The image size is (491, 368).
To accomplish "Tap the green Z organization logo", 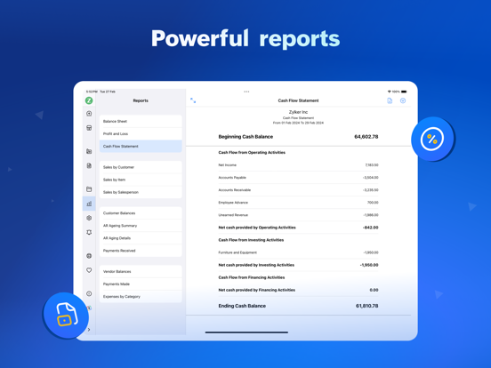I will (89, 100).
